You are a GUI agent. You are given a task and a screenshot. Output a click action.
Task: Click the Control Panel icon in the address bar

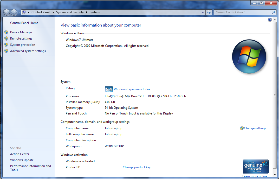(x=24, y=12)
